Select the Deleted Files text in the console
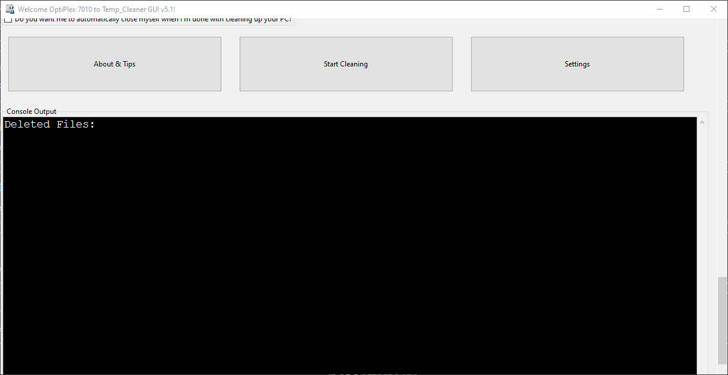Viewport: 728px width, 375px height. [49, 124]
